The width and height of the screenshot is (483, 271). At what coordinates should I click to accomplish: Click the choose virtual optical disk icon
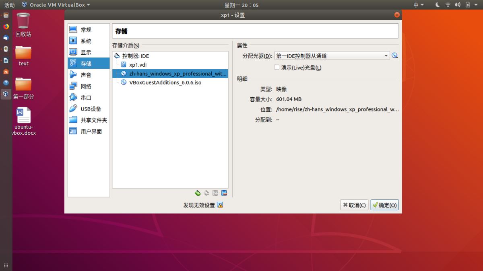(x=395, y=56)
